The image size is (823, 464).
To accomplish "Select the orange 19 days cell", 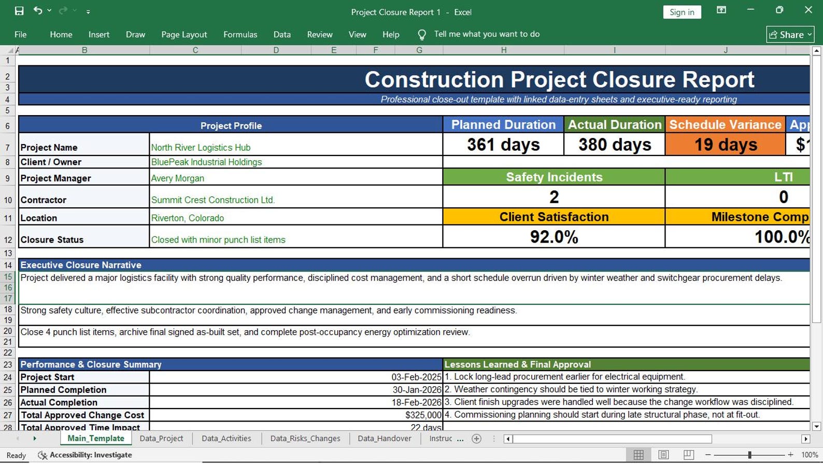I will (726, 145).
